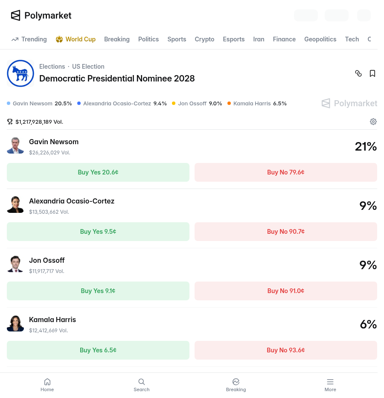The image size is (384, 398).
Task: Copy the market link with the chain icon
Action: click(358, 73)
